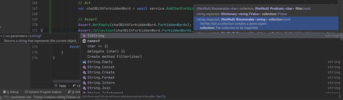Toggle code fold marker on line 175
The height and width of the screenshot is (100, 343).
pos(51,52)
